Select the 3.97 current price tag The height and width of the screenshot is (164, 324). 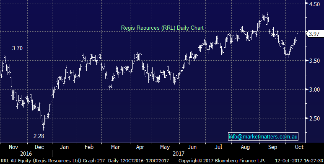pyautogui.click(x=315, y=34)
